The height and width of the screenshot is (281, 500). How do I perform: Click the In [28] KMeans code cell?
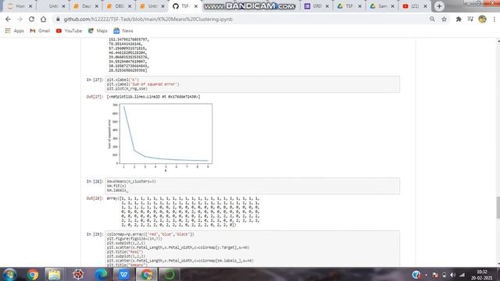(x=252, y=186)
